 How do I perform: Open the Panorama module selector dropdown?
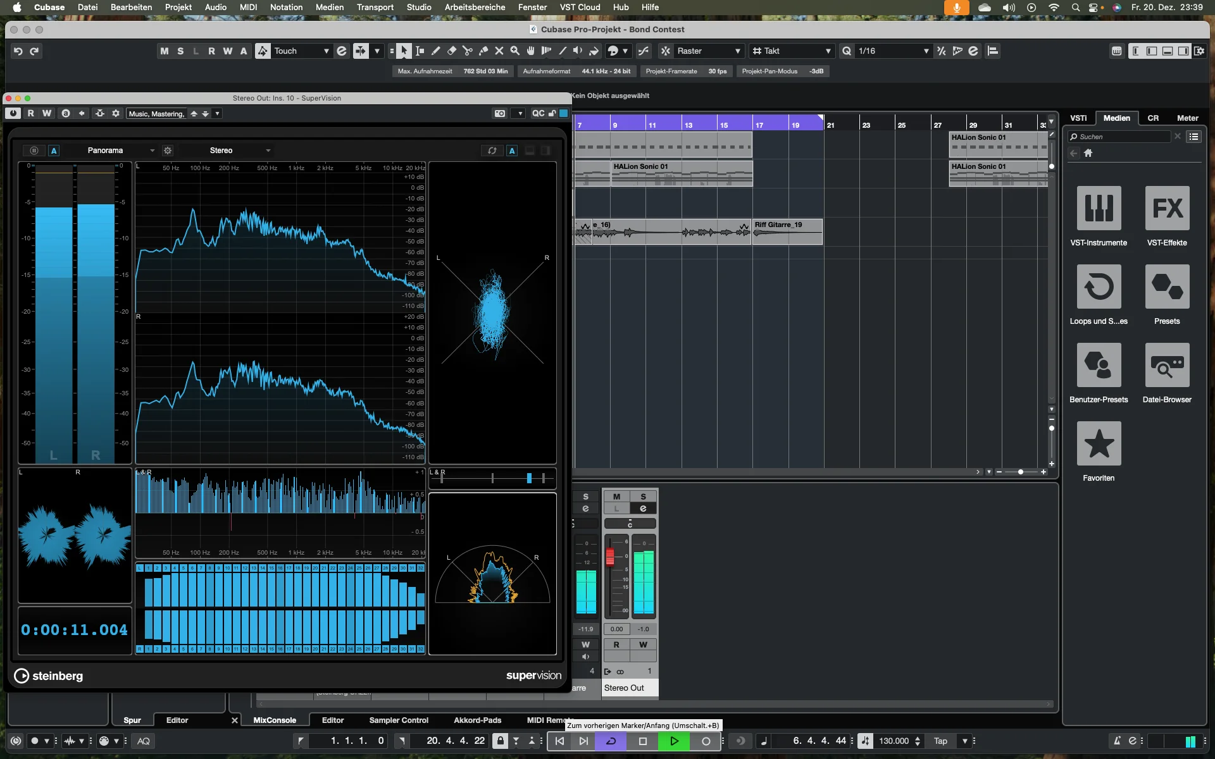click(109, 151)
